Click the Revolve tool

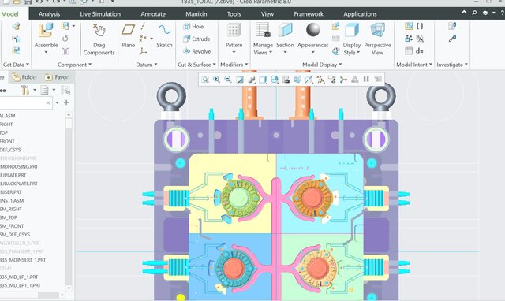pos(196,51)
